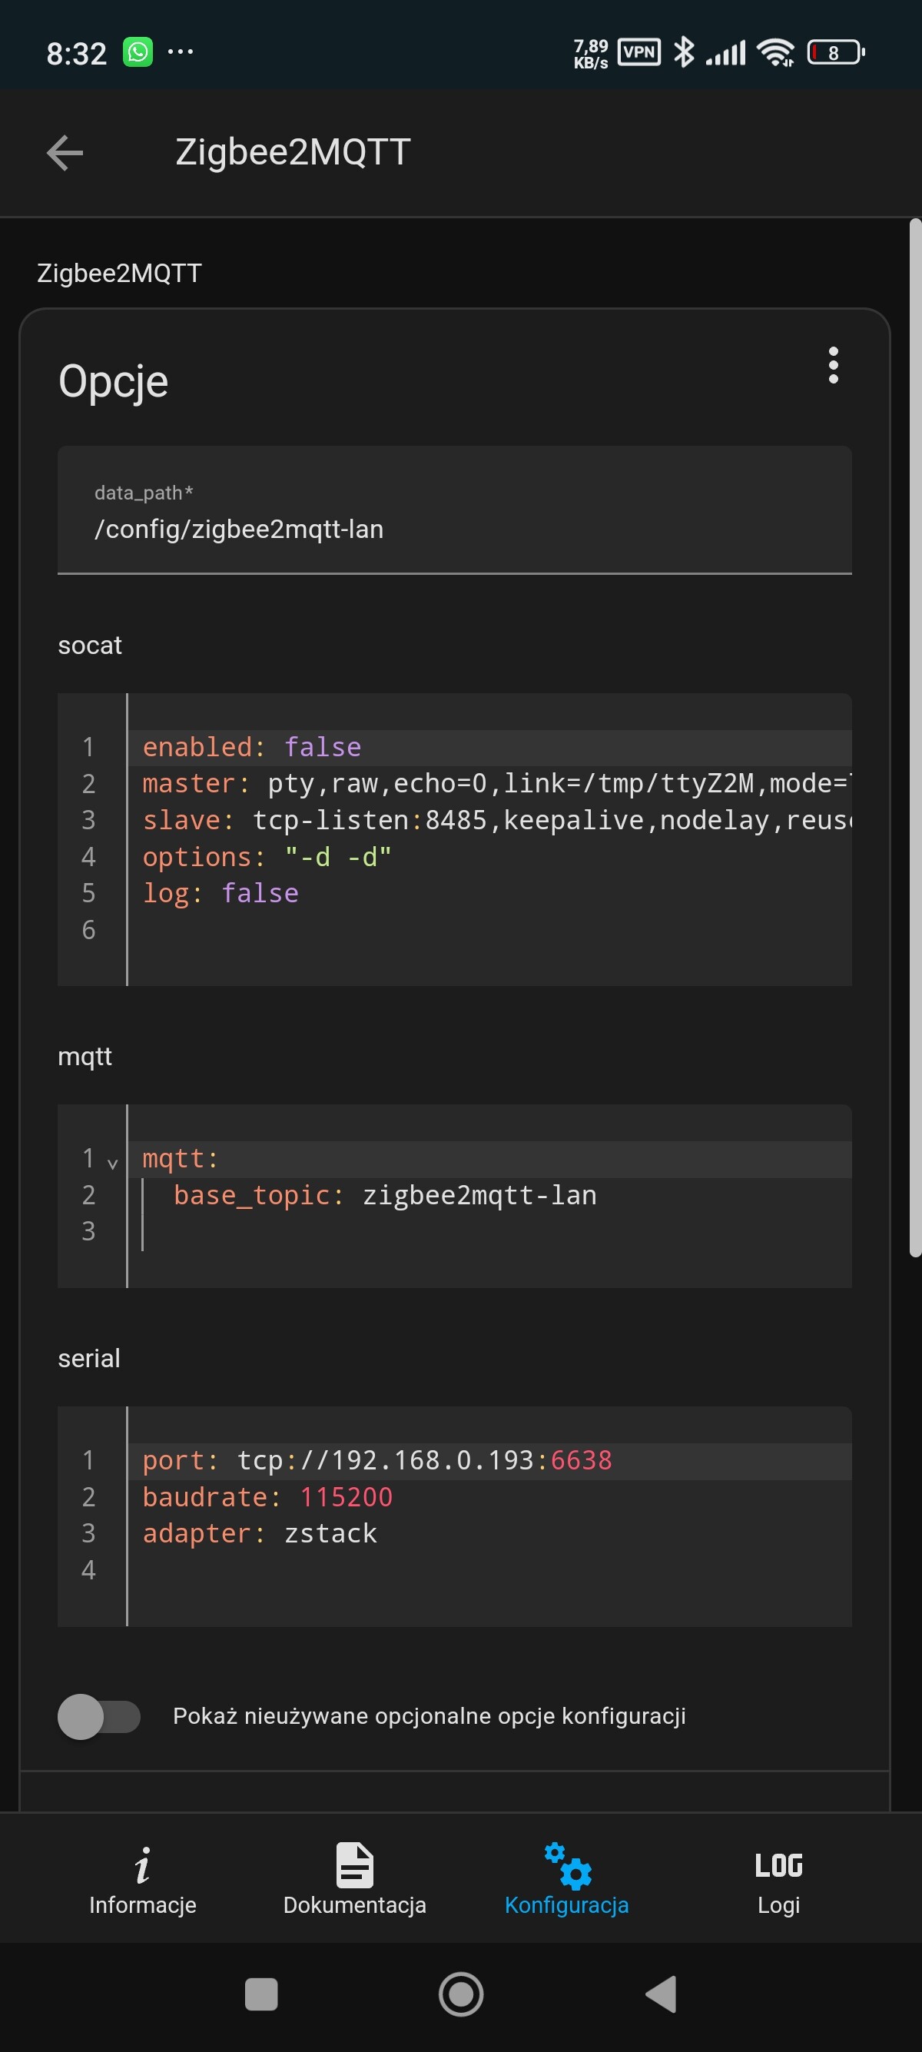922x2052 pixels.
Task: Tap the battery indicator
Action: point(835,52)
